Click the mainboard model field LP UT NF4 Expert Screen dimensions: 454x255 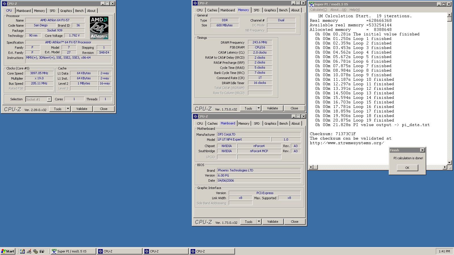point(243,139)
